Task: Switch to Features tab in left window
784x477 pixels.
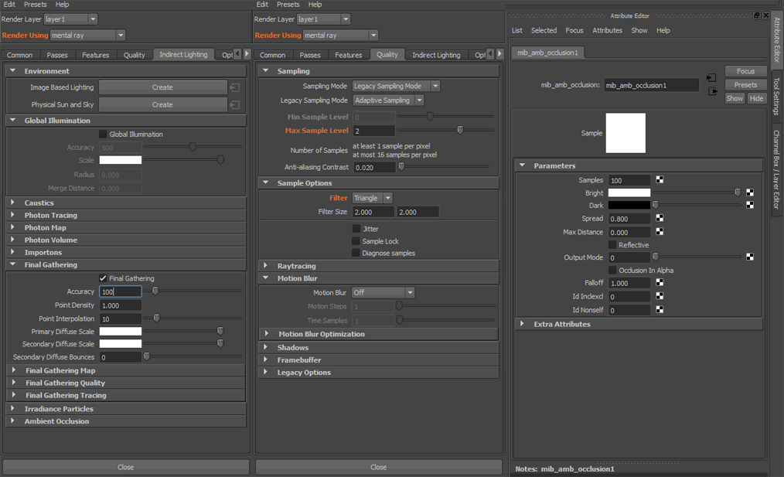Action: 96,55
